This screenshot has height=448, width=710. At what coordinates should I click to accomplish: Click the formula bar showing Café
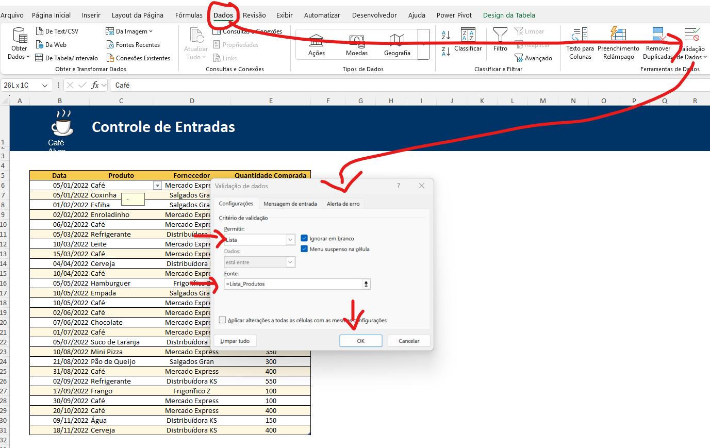pyautogui.click(x=410, y=85)
